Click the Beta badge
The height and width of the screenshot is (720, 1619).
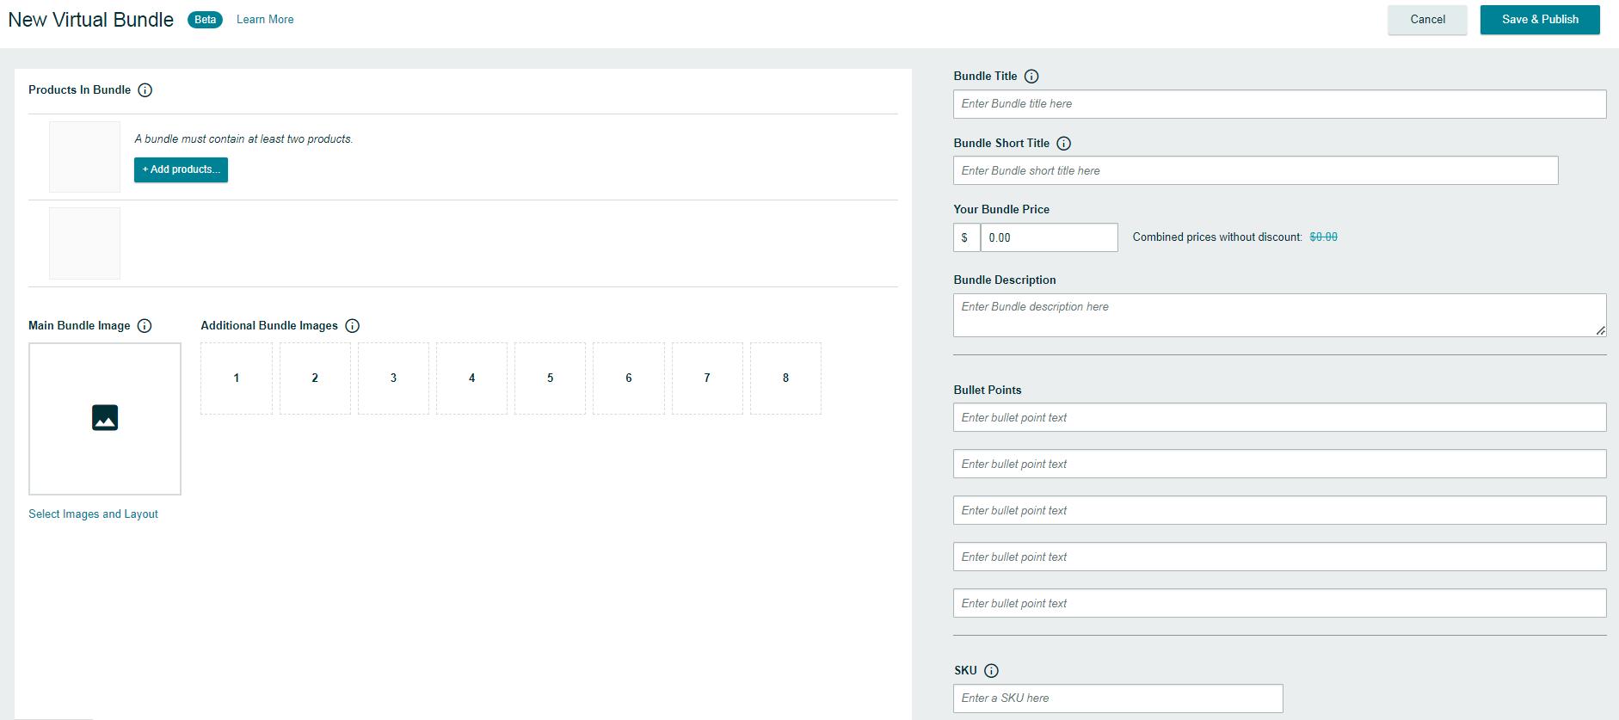click(x=205, y=20)
